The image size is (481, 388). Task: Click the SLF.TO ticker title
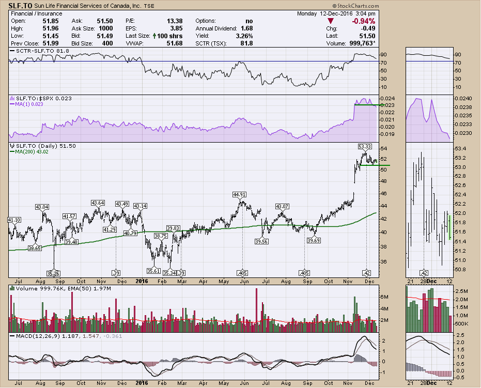20,6
